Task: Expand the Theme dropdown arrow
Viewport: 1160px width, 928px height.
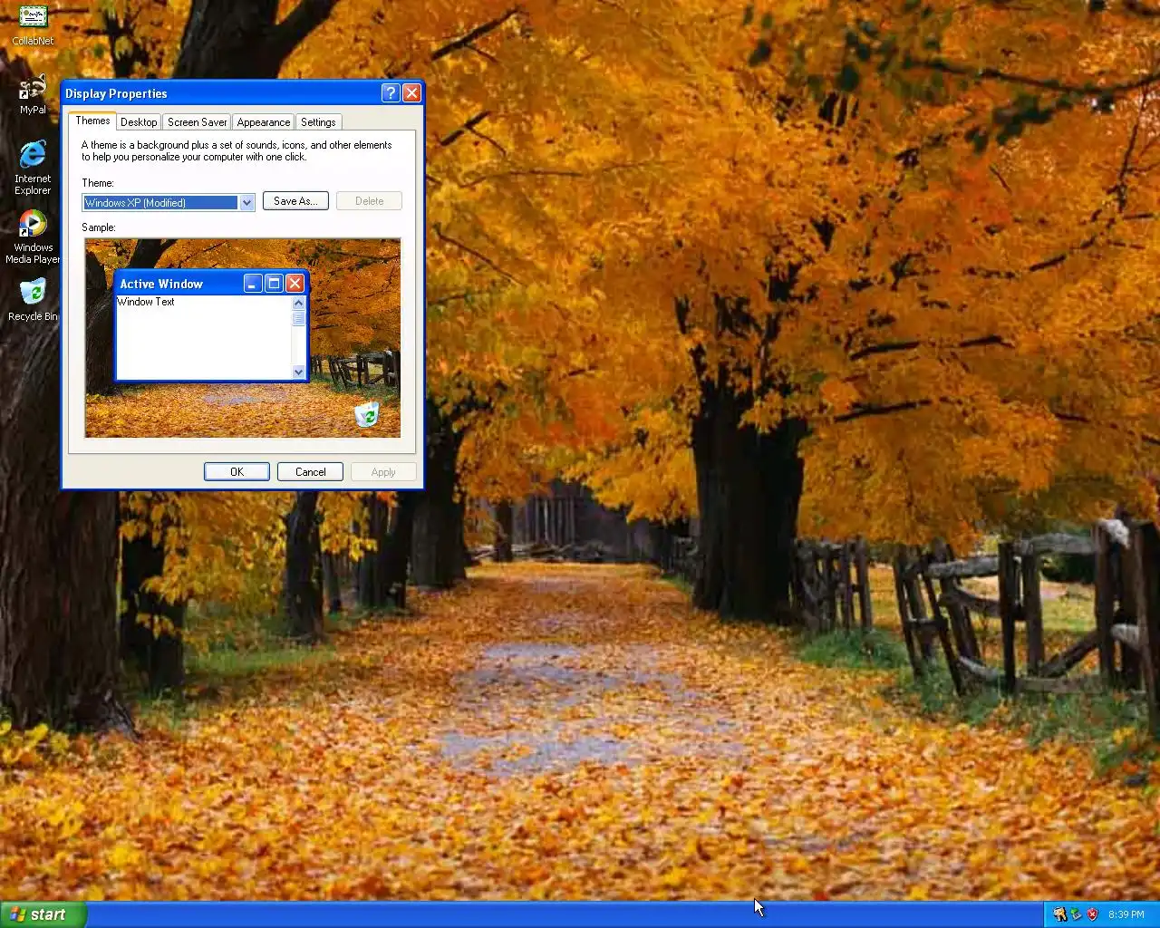Action: [246, 203]
